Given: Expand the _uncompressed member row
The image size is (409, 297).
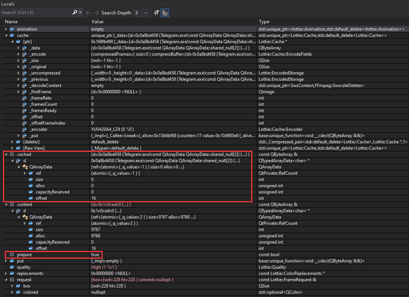Looking at the screenshot, I should click(x=18, y=73).
